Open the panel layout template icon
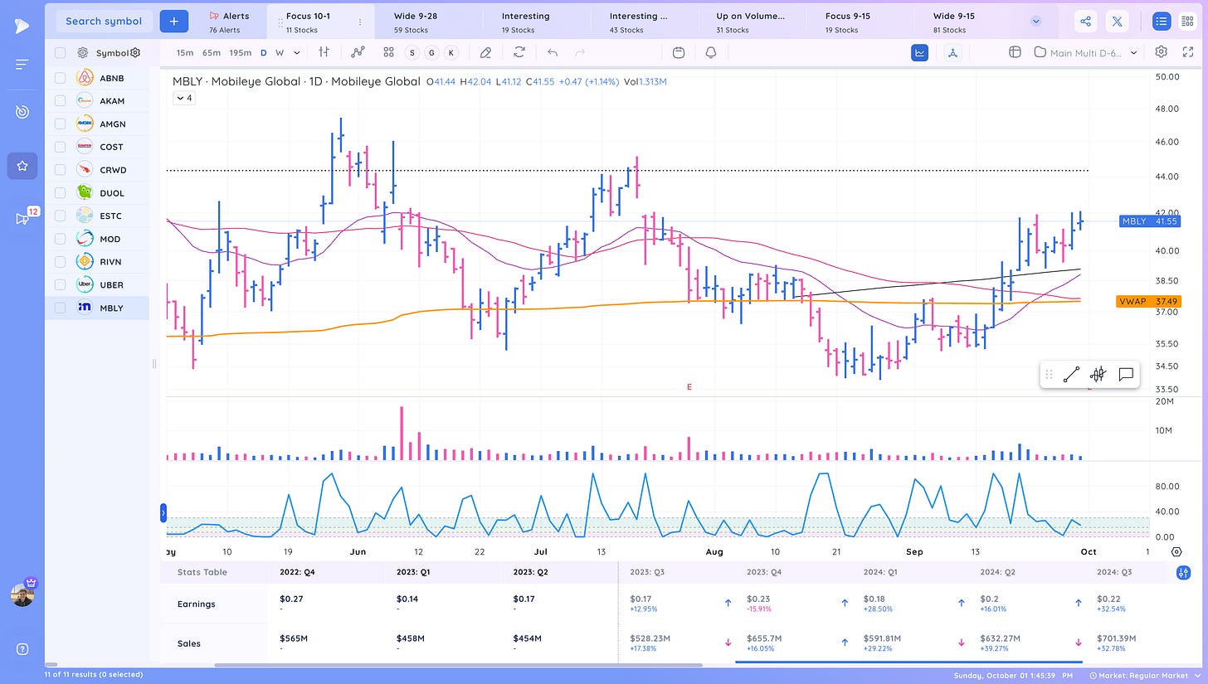The width and height of the screenshot is (1208, 684). coord(1014,52)
